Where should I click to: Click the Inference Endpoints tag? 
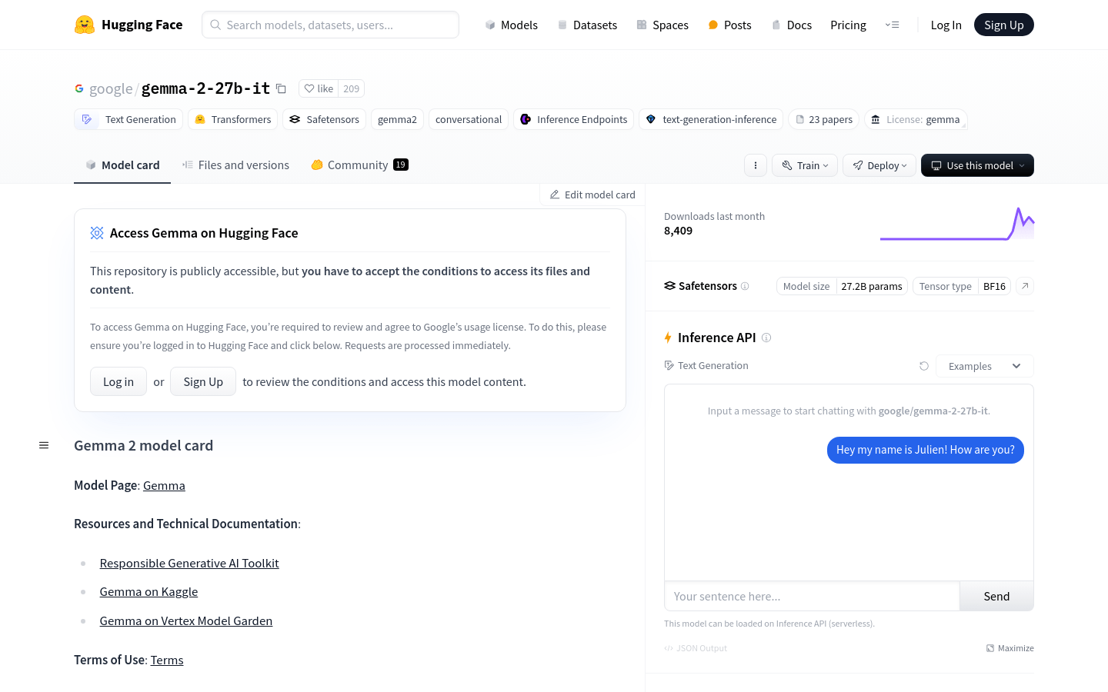[x=573, y=119]
